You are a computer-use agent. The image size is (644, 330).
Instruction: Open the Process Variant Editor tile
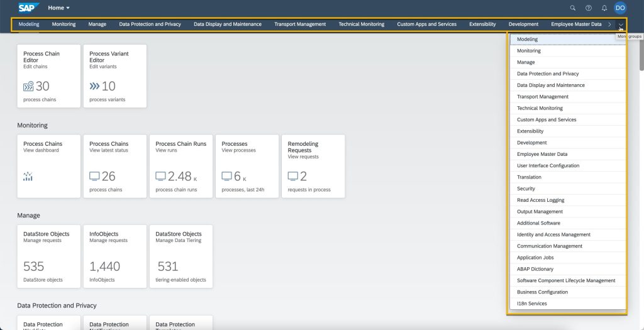click(115, 76)
